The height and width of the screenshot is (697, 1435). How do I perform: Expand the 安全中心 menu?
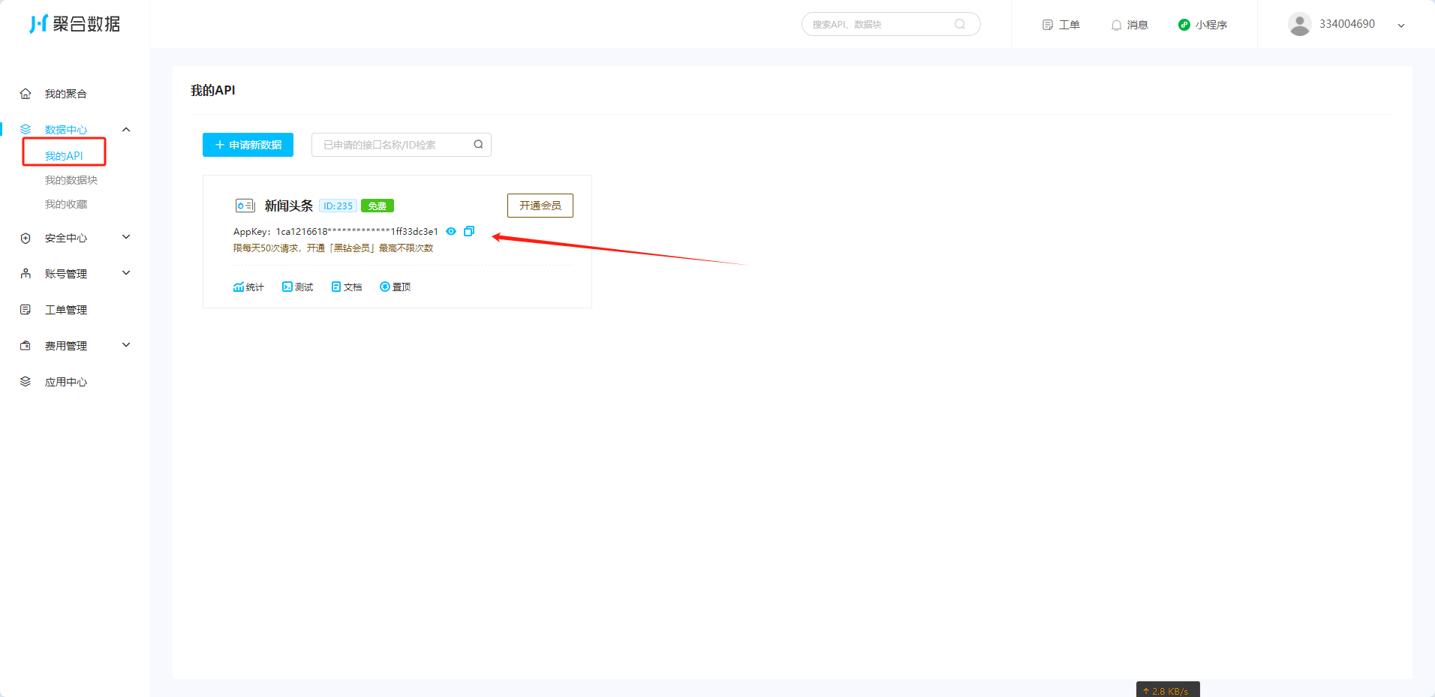tap(126, 238)
